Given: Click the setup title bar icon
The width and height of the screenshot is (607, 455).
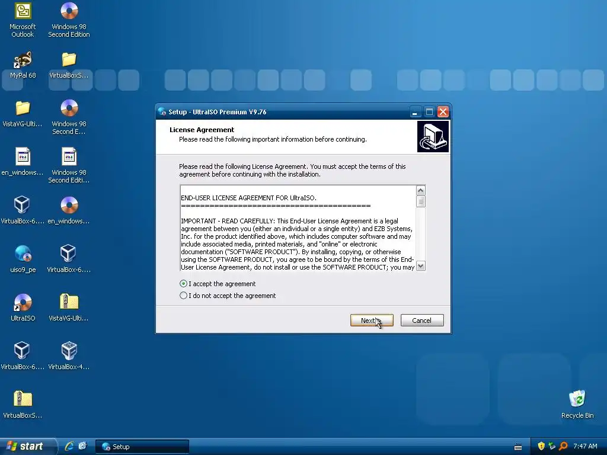Looking at the screenshot, I should [162, 112].
